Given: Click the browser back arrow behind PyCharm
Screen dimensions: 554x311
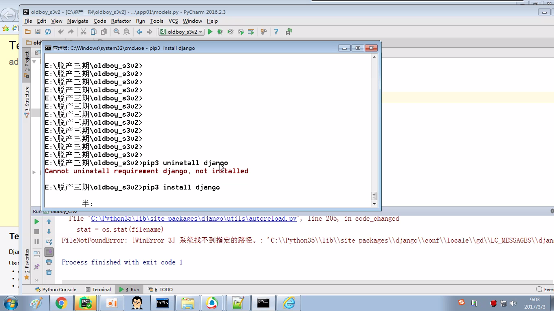Looking at the screenshot, I should 8,15.
